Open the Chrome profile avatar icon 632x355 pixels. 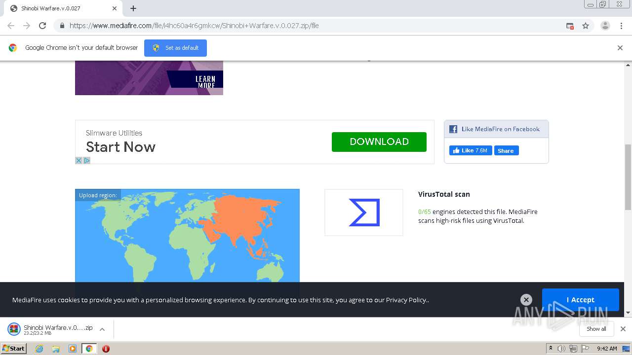(605, 26)
